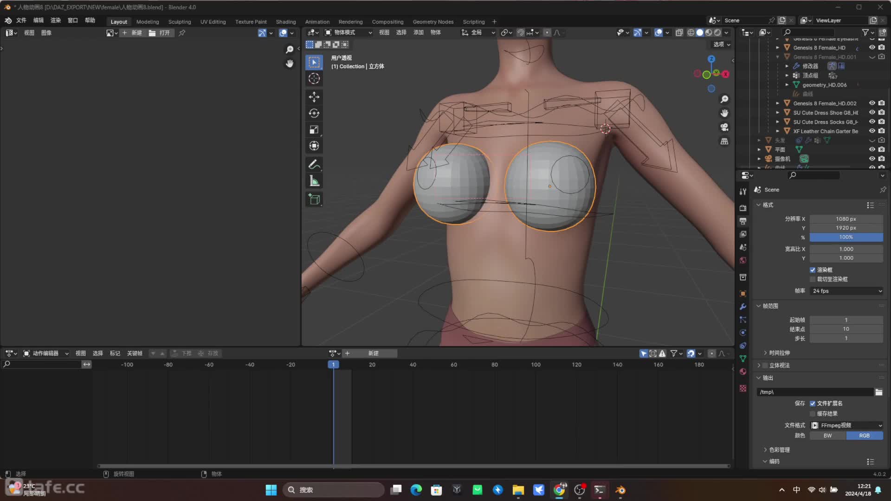
Task: Open the Texture properties checker tab
Action: point(743,388)
